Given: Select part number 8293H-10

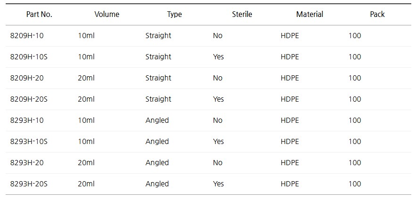Looking at the screenshot, I should click(27, 120).
